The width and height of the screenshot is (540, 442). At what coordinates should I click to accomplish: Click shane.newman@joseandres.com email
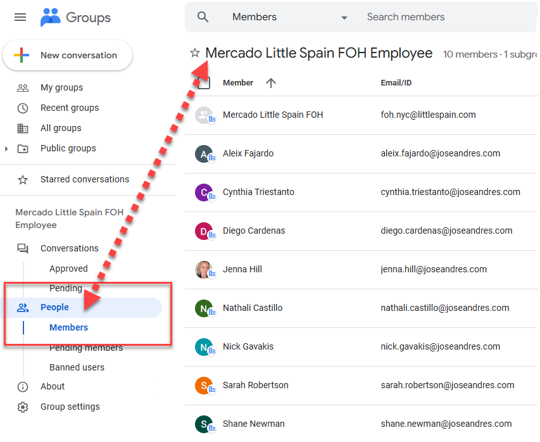[446, 424]
